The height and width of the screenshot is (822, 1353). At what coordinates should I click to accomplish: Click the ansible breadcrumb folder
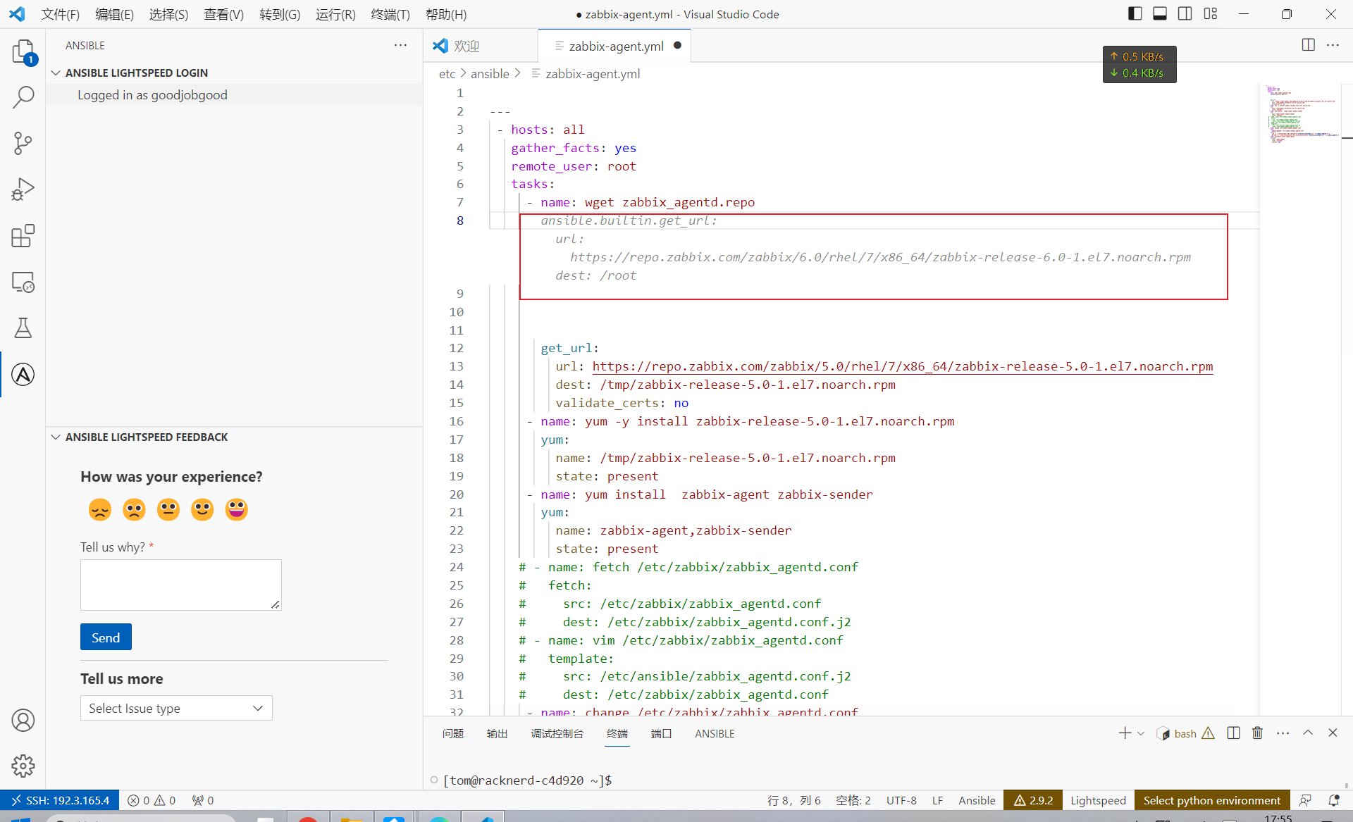(x=490, y=73)
